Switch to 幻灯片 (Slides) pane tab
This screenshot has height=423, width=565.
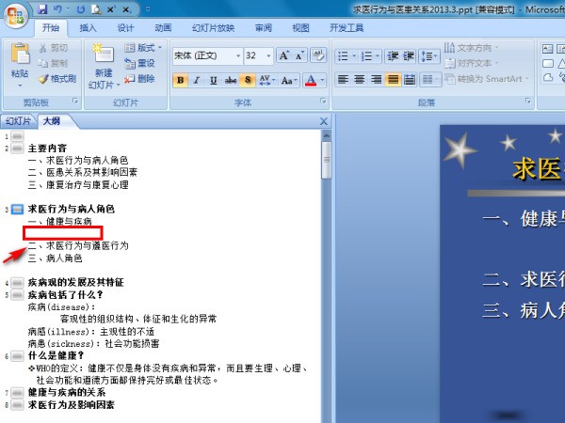[x=18, y=121]
